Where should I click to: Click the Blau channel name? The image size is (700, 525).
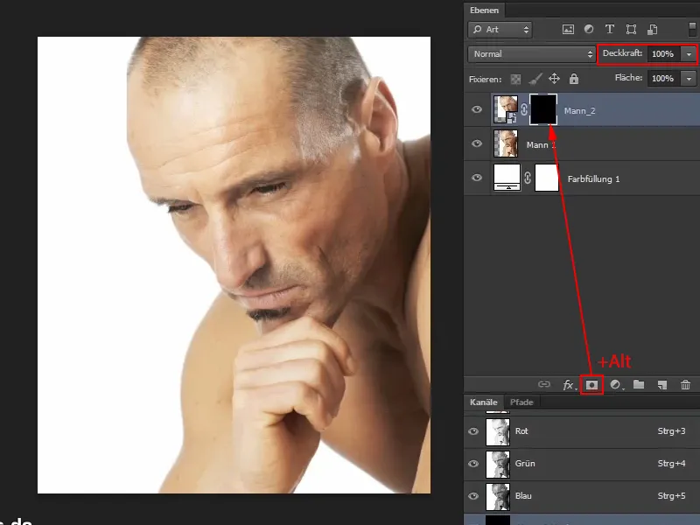(523, 496)
